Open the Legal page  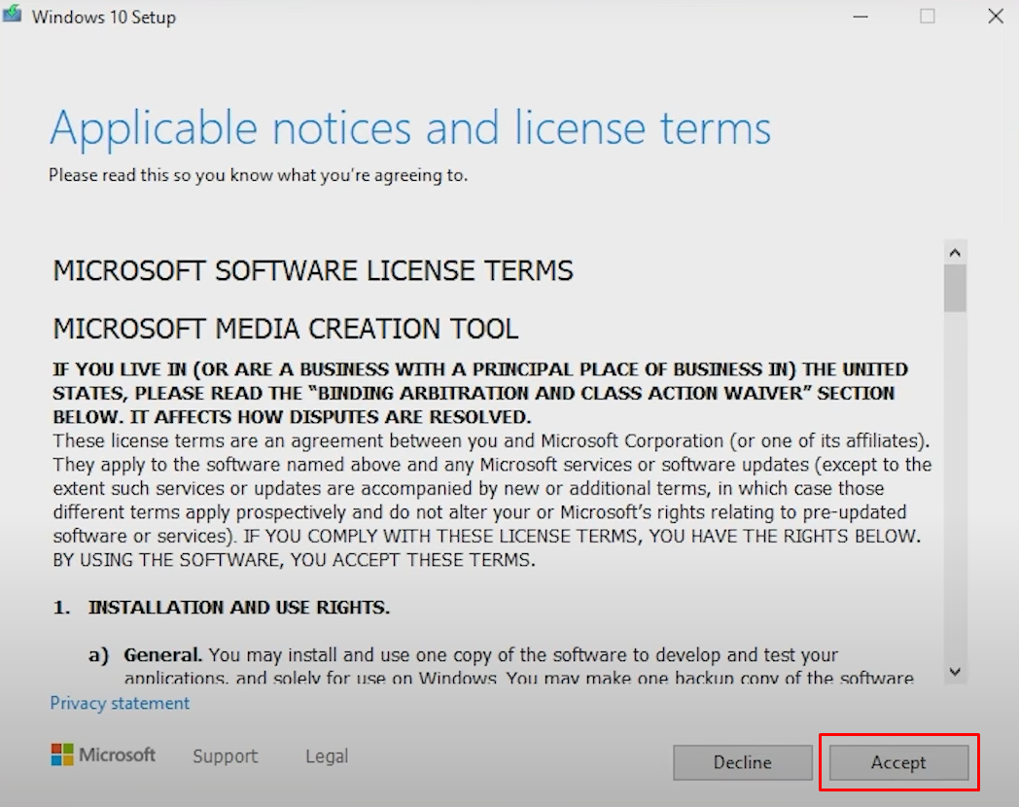(325, 755)
